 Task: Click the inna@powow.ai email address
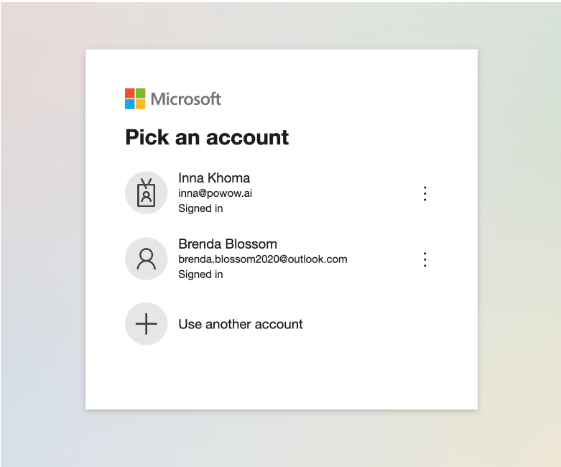pos(215,193)
